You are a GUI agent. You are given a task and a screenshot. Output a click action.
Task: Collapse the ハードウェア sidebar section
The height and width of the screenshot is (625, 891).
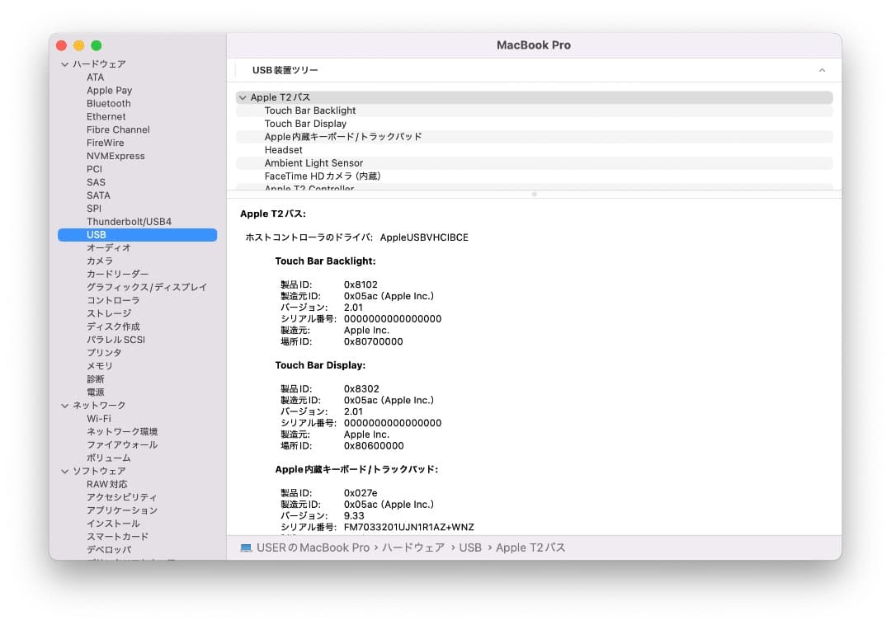click(64, 63)
